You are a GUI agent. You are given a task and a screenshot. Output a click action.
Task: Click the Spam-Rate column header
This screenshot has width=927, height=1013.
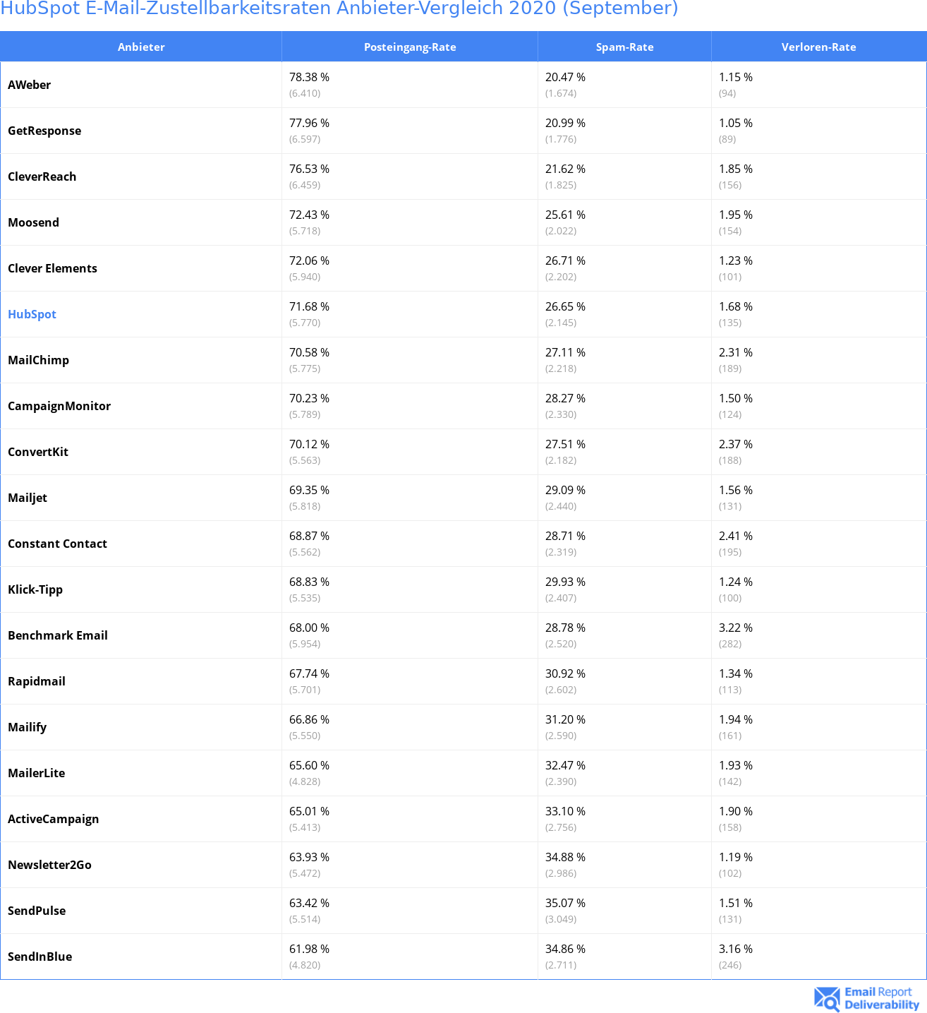point(624,47)
